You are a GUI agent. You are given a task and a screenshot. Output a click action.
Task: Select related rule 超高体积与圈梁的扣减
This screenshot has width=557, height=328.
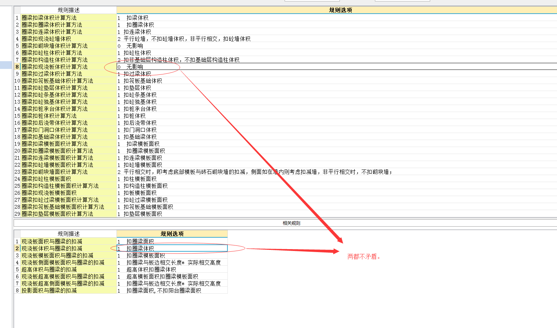[69, 269]
